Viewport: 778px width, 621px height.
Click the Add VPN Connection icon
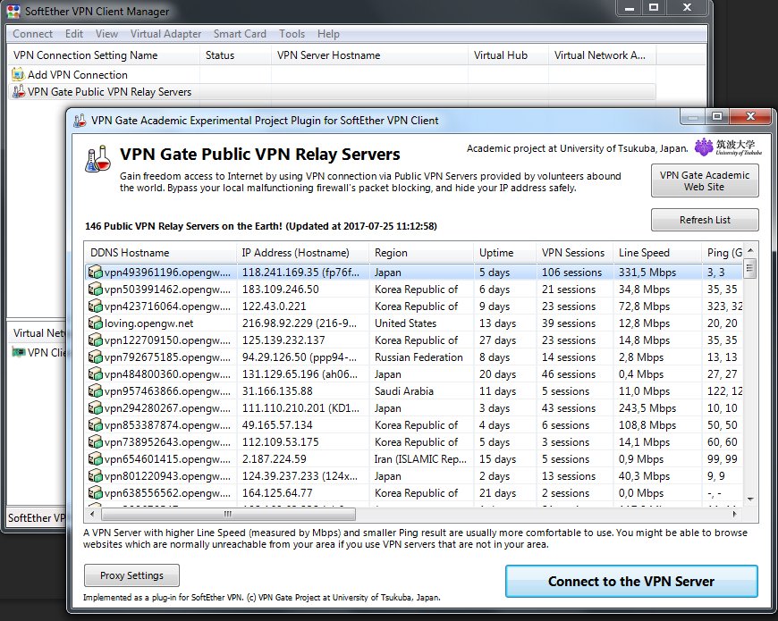point(19,75)
